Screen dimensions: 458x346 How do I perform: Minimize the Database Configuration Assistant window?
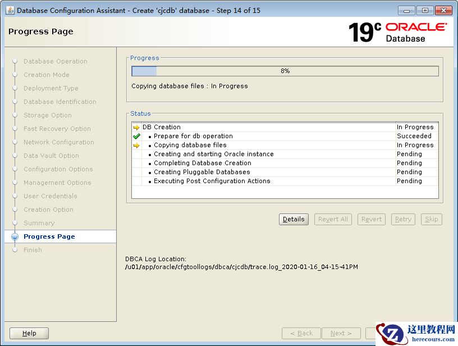coord(406,11)
